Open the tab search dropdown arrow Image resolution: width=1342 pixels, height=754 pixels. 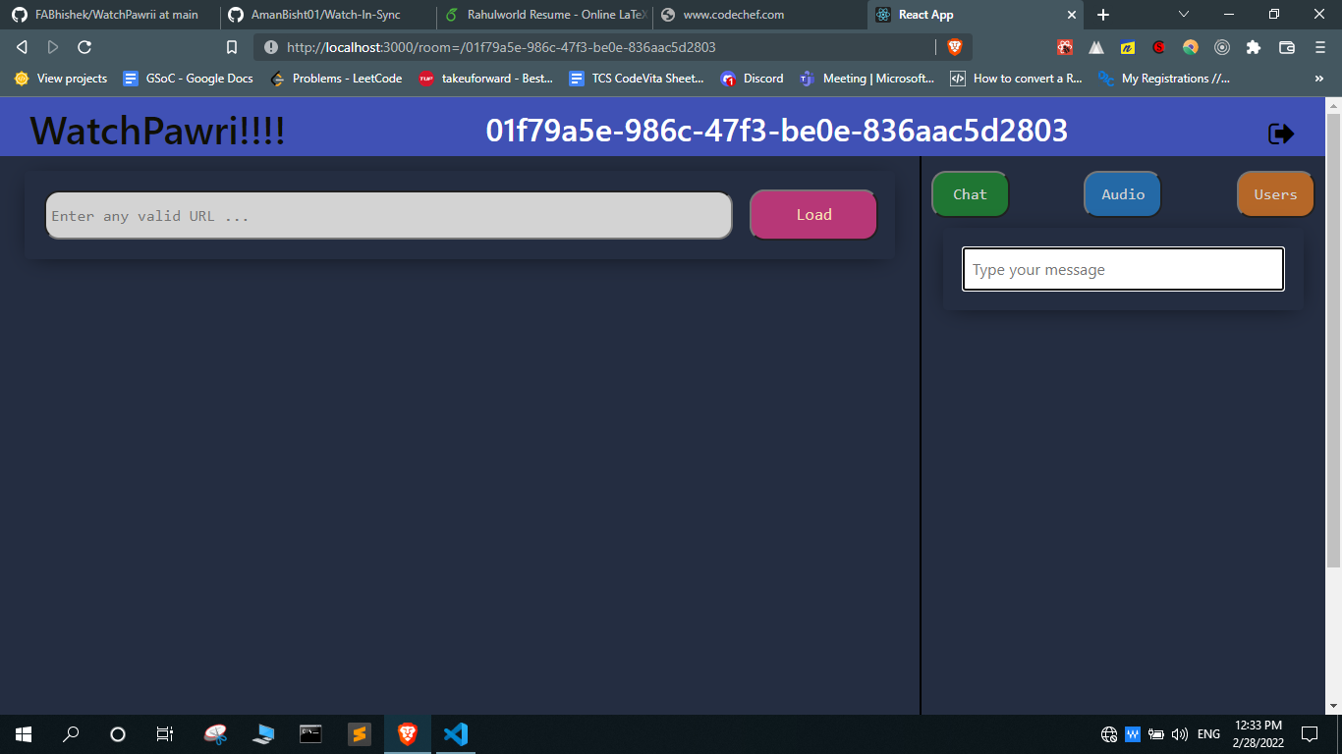(1184, 15)
